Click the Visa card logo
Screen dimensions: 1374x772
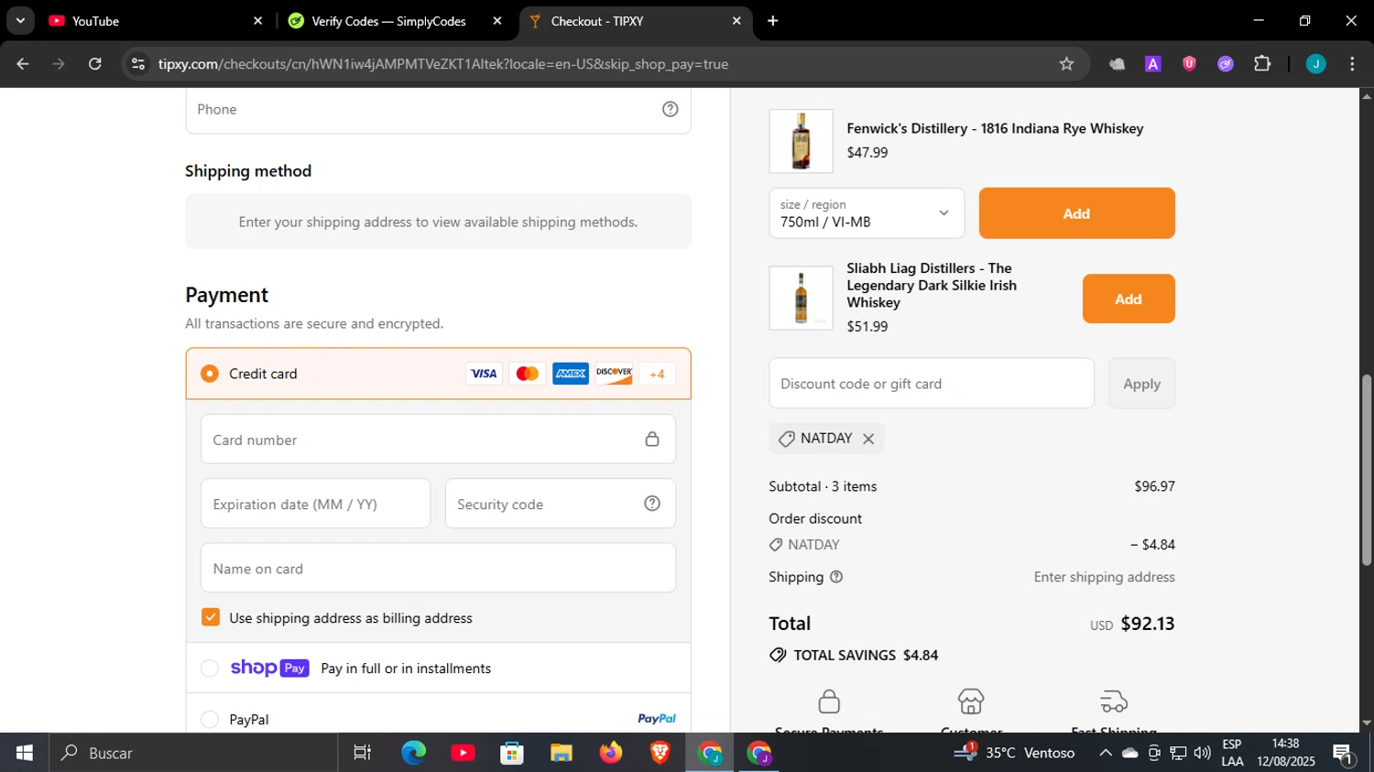click(484, 374)
